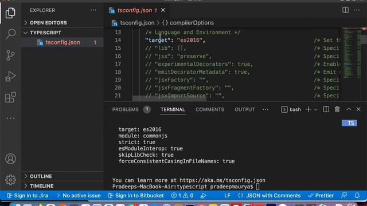
Task: Split the terminal panel
Action: click(x=326, y=109)
